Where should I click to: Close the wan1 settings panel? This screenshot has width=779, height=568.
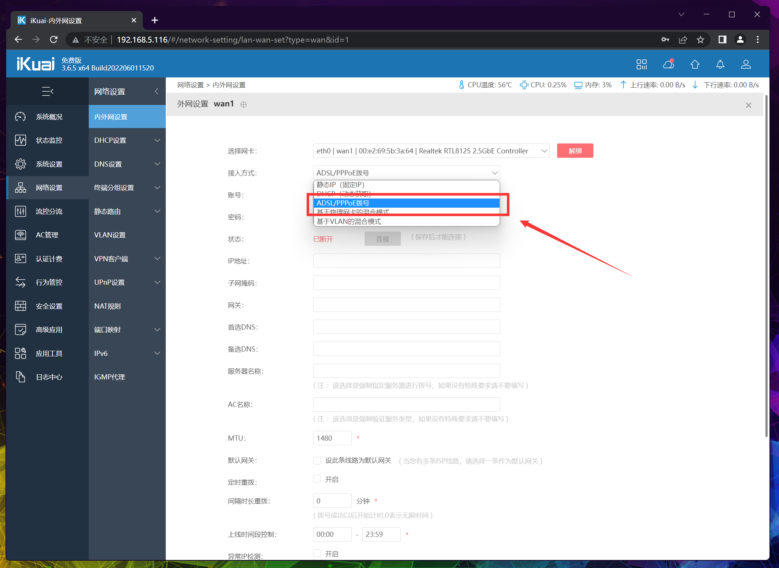749,105
